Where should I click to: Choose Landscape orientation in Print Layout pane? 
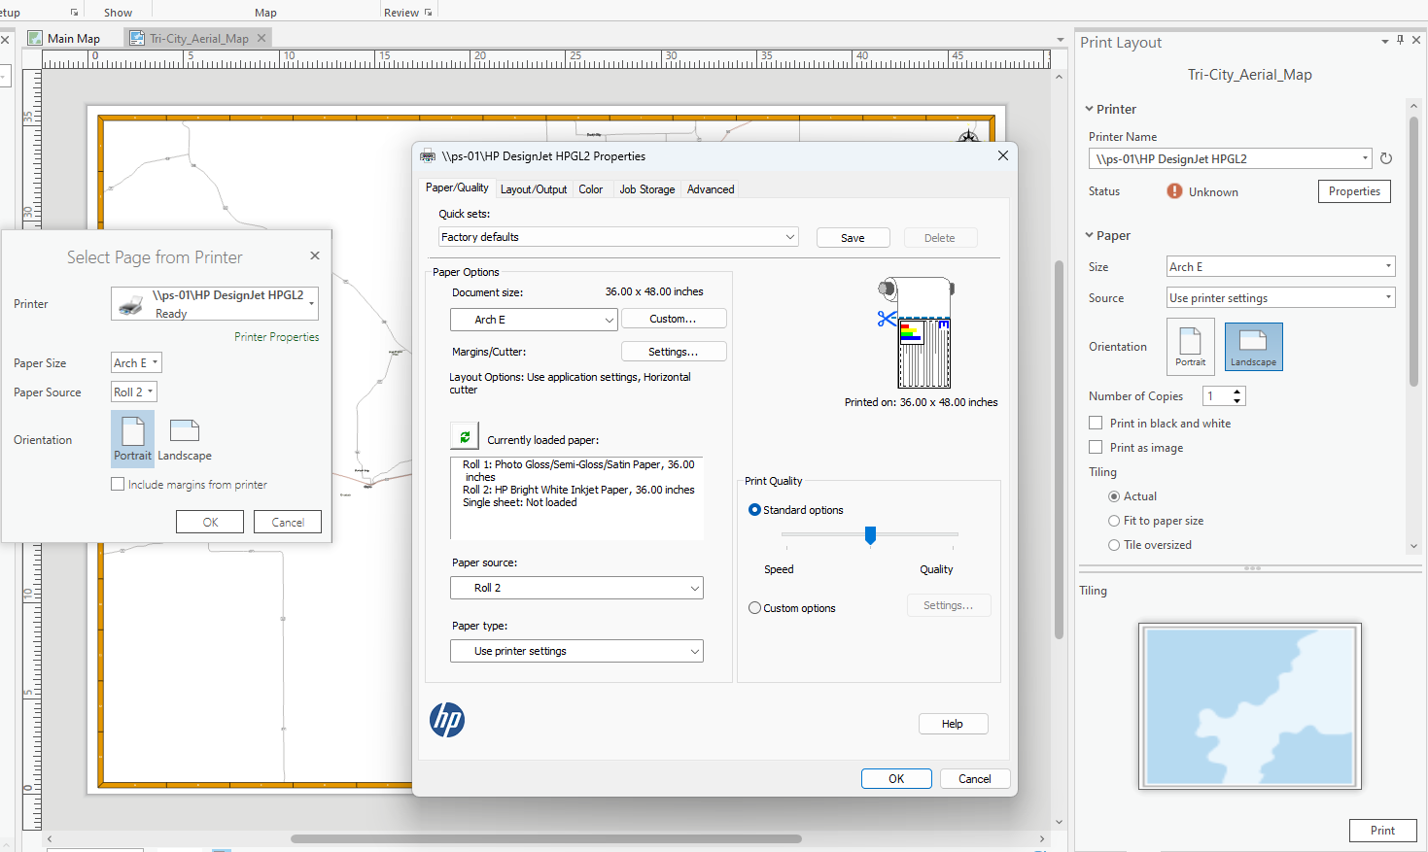pyautogui.click(x=1253, y=347)
